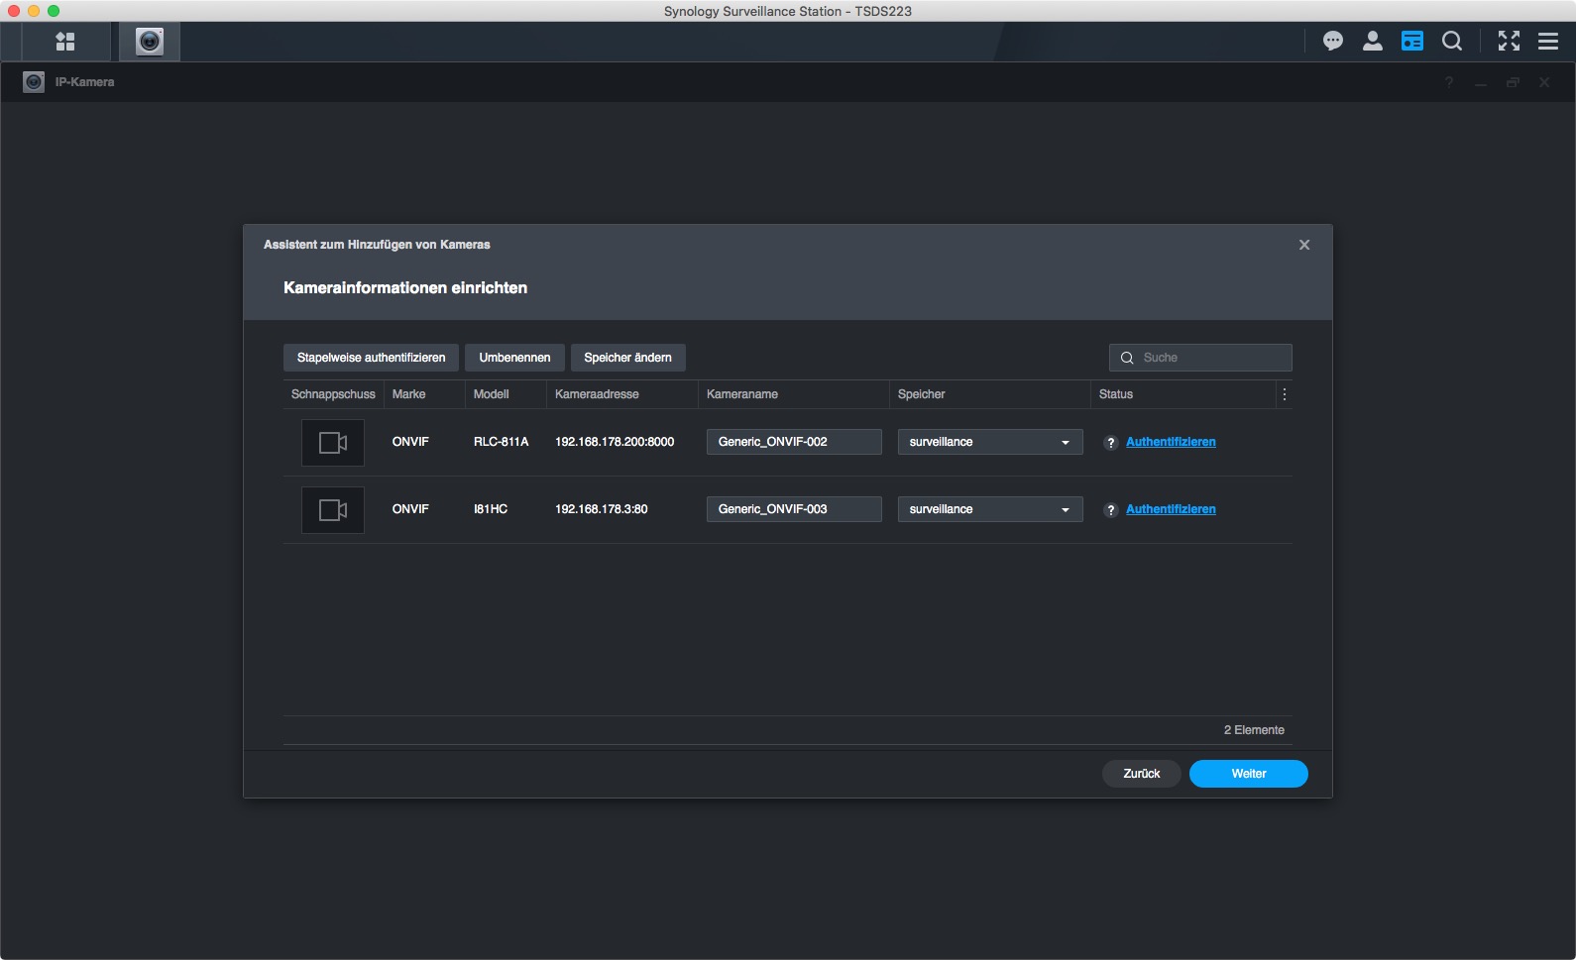Select snapshot thumbnail of I81HC camera

333,510
